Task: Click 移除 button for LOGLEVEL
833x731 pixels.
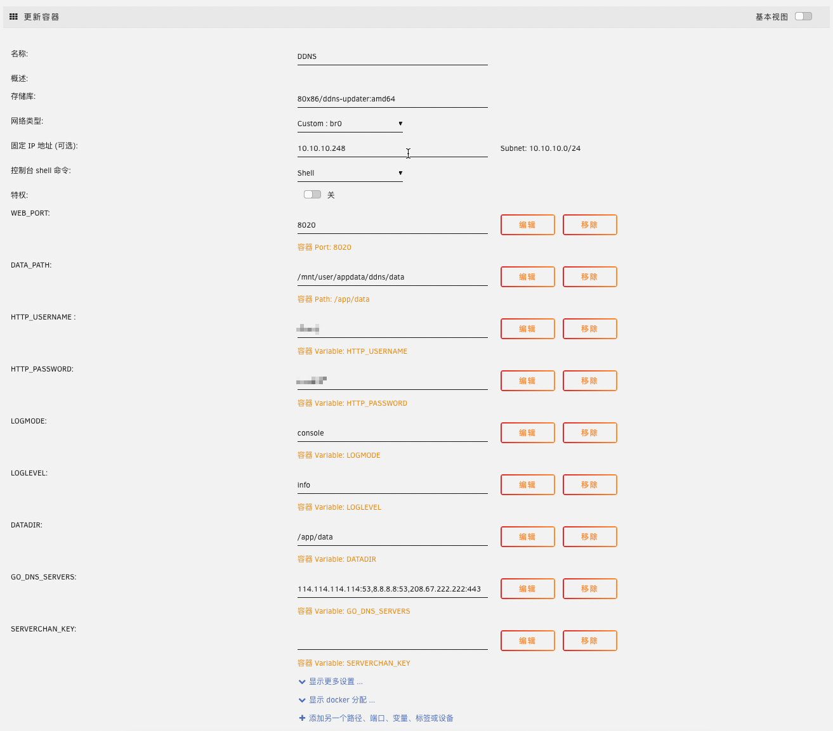Action: pos(590,484)
